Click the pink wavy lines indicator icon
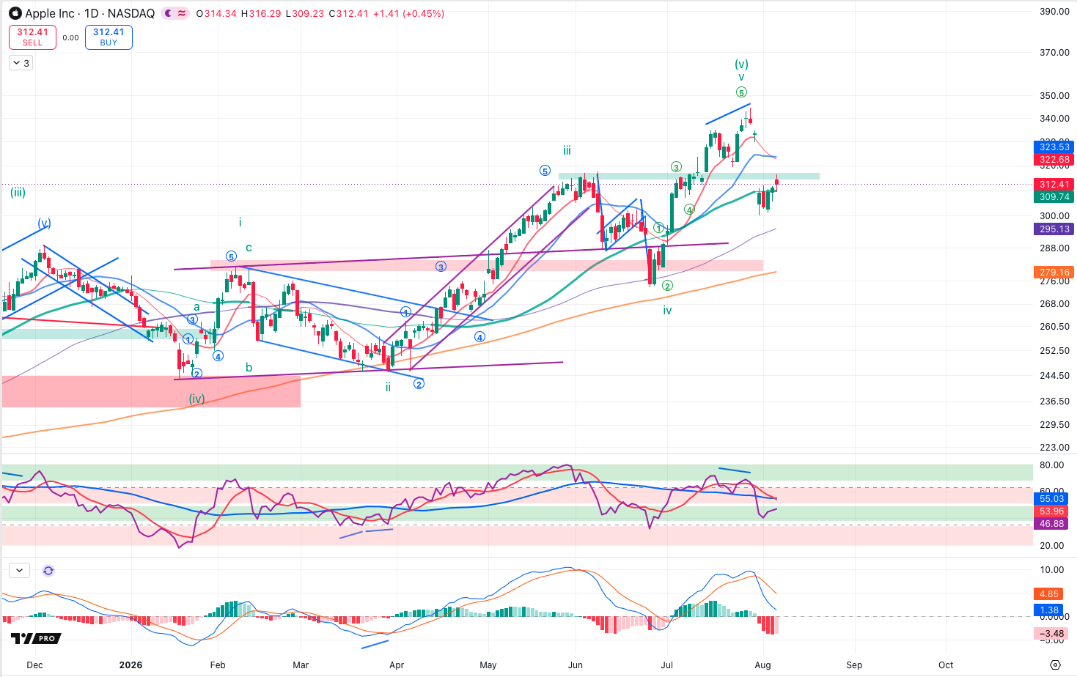Screen dimensions: 1077x677 click(182, 13)
